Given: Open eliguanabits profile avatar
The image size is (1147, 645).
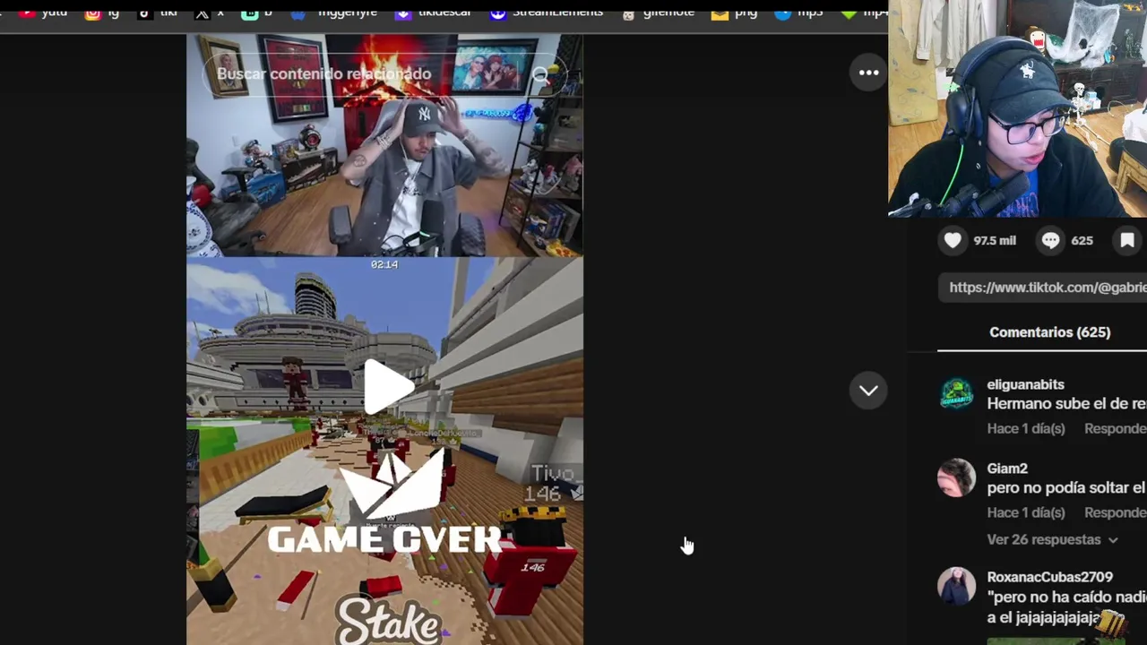Looking at the screenshot, I should point(956,394).
